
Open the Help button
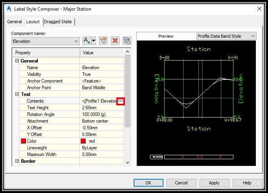coord(247,183)
